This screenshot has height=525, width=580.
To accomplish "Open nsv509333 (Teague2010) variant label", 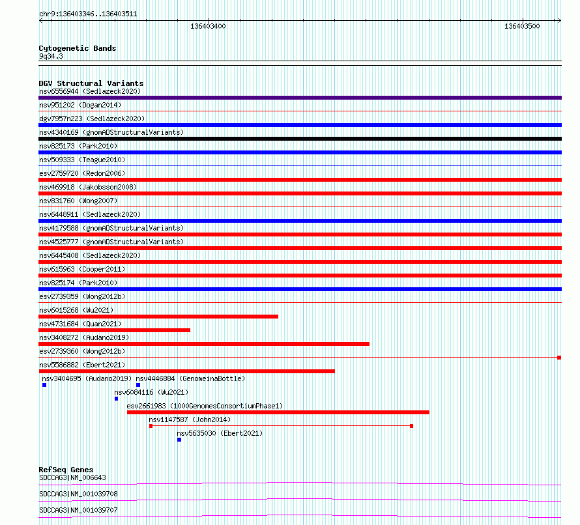I will [82, 160].
